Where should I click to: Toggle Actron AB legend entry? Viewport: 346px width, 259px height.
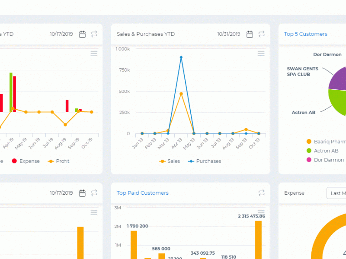[322, 151]
